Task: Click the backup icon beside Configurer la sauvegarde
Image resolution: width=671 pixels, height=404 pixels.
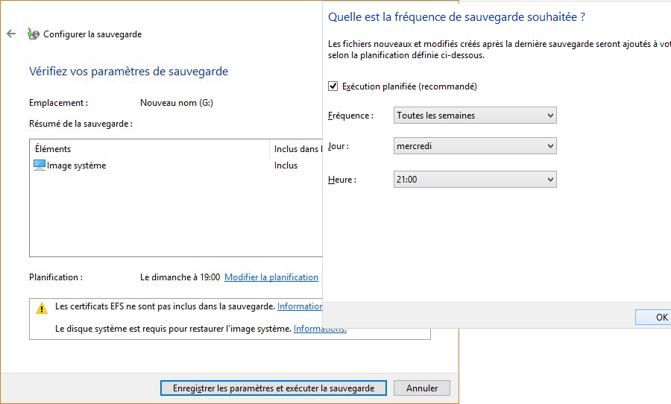Action: [x=33, y=34]
